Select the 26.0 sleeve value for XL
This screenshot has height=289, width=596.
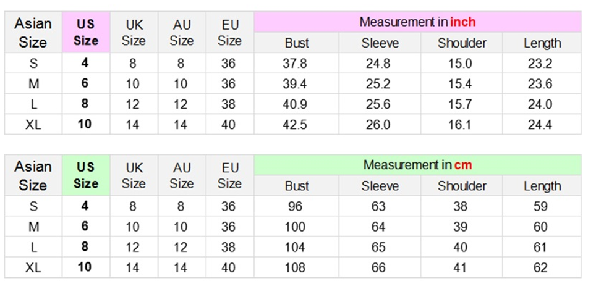click(378, 125)
